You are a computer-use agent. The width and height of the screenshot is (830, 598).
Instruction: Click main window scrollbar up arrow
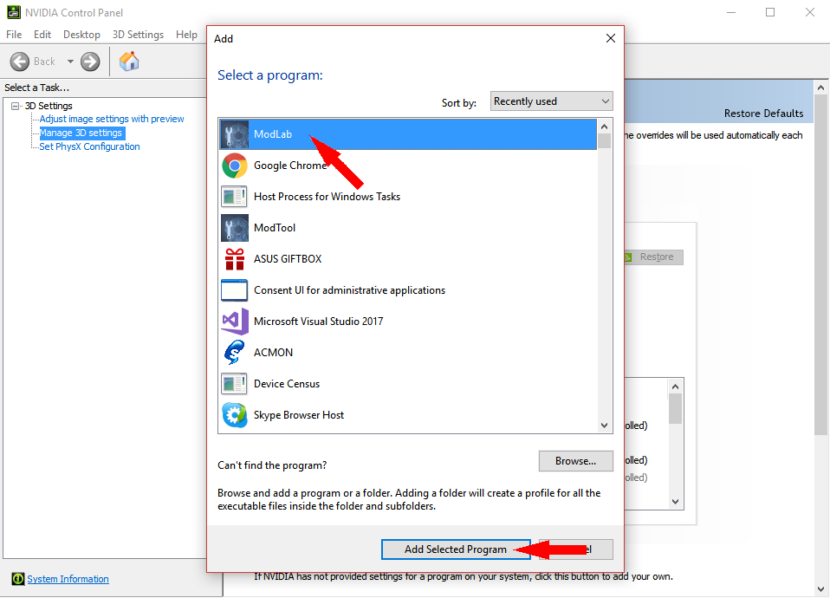coord(821,88)
